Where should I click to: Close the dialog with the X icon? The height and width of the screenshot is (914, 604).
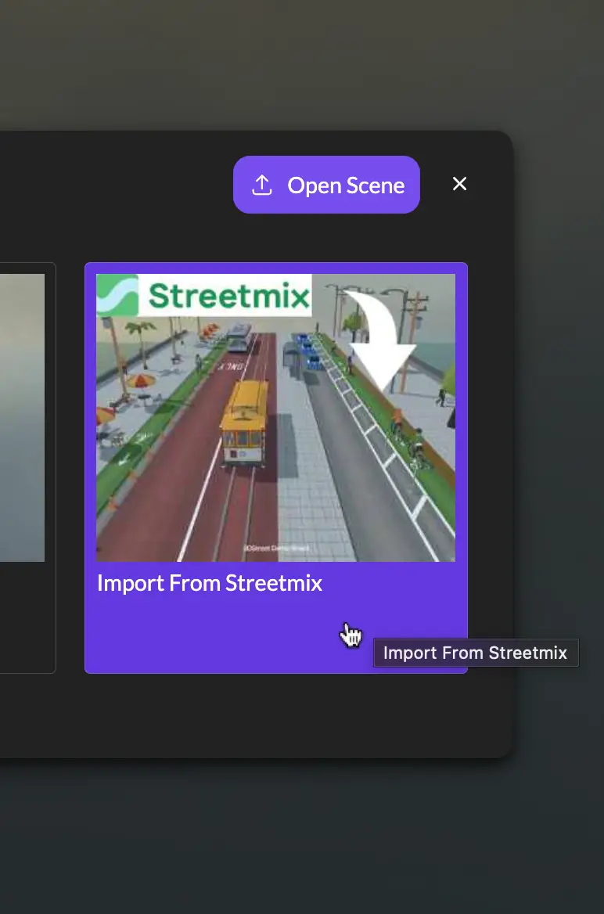[459, 184]
